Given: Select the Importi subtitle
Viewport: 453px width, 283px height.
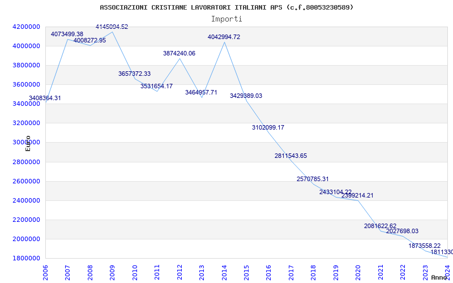Looking at the screenshot, I should click(x=226, y=19).
